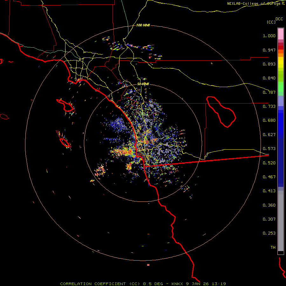Click the DCC label above the color bar
This screenshot has height=286, width=286.
(x=279, y=19)
